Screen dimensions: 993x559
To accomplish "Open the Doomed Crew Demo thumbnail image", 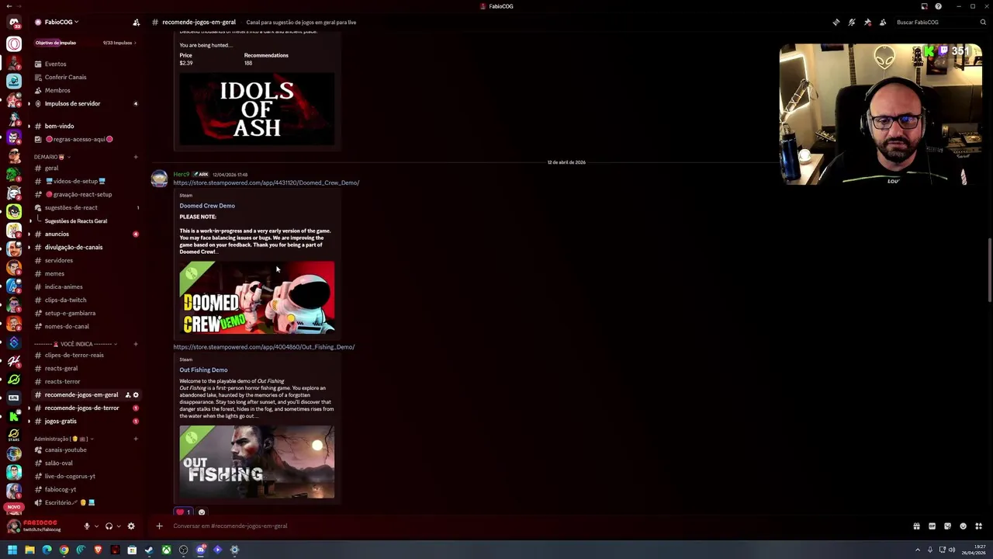I will pos(257,298).
